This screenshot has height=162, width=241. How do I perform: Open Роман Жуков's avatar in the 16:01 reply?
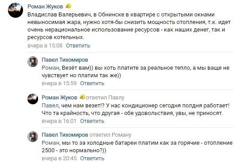point(33,99)
